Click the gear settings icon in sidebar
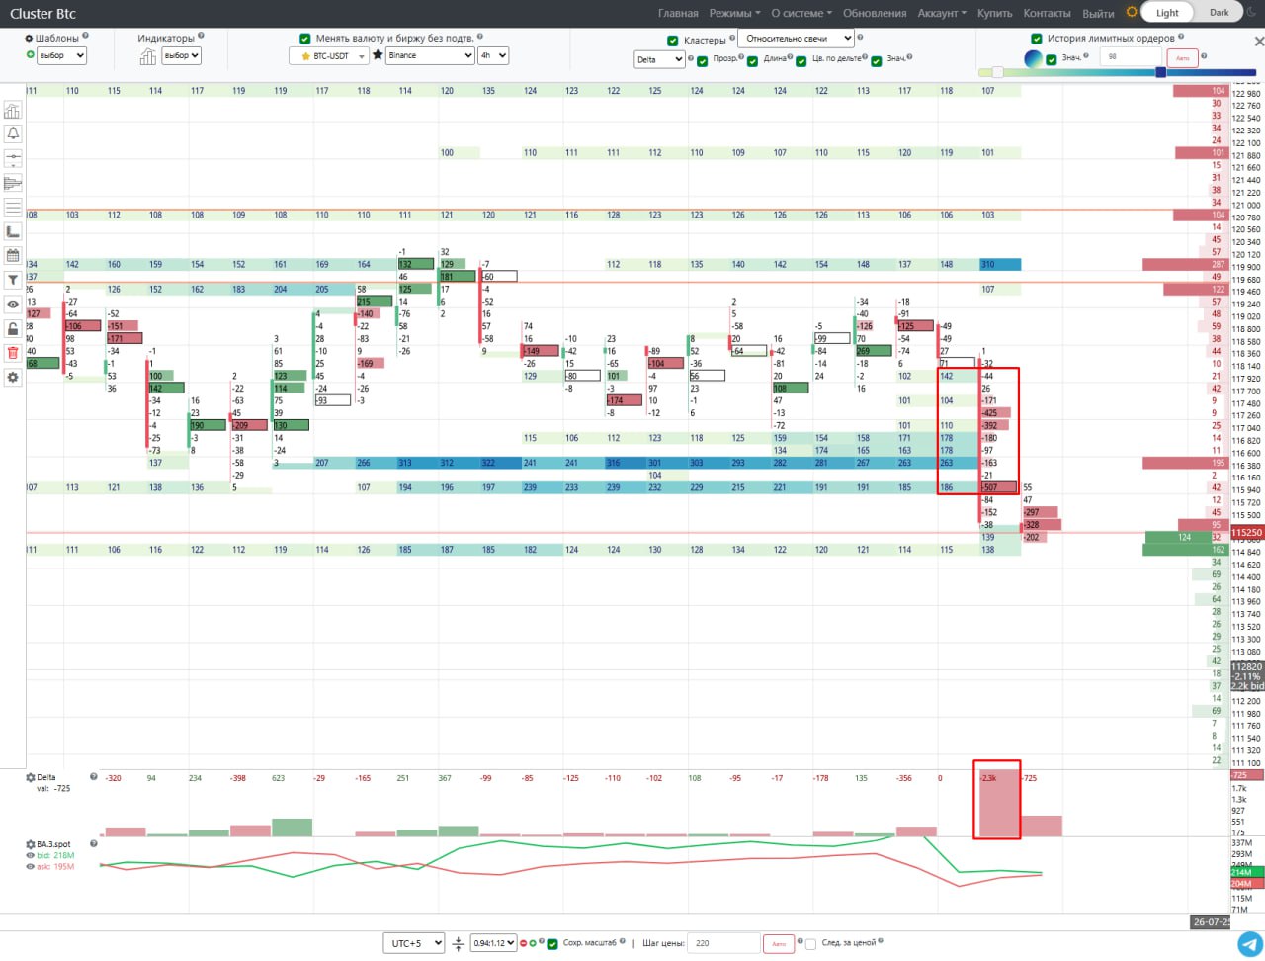 tap(13, 378)
